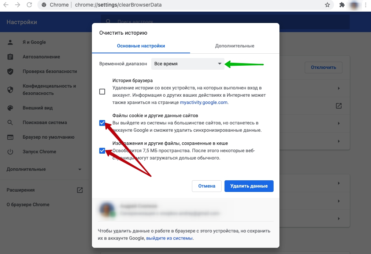The image size is (371, 254).
Task: Click Внешний вид palette icon
Action: point(10,108)
